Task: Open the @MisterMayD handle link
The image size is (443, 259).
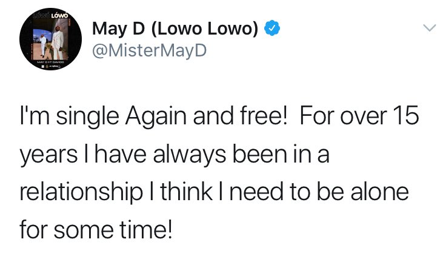Action: click(x=149, y=50)
